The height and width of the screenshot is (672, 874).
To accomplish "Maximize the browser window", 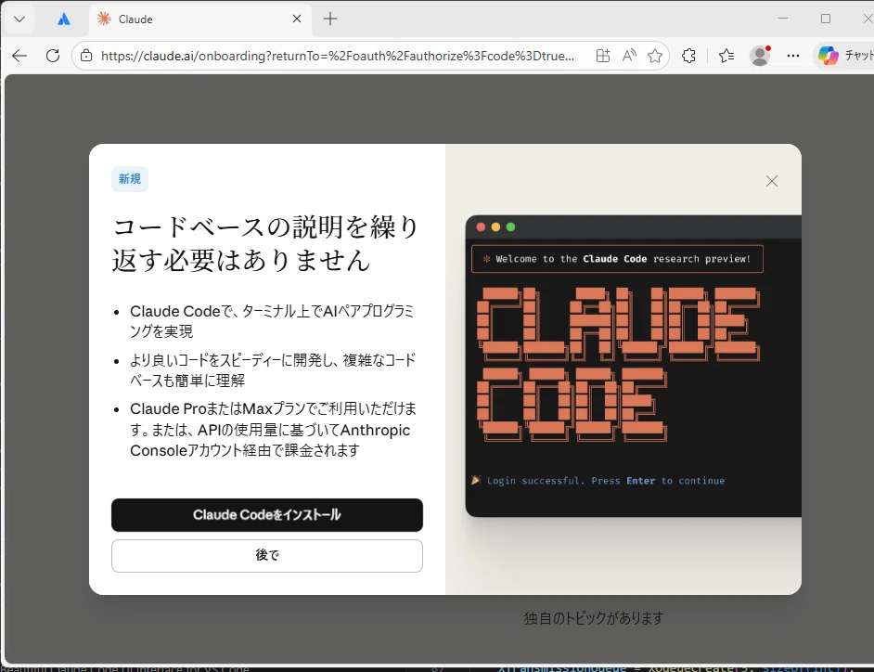I will (826, 19).
